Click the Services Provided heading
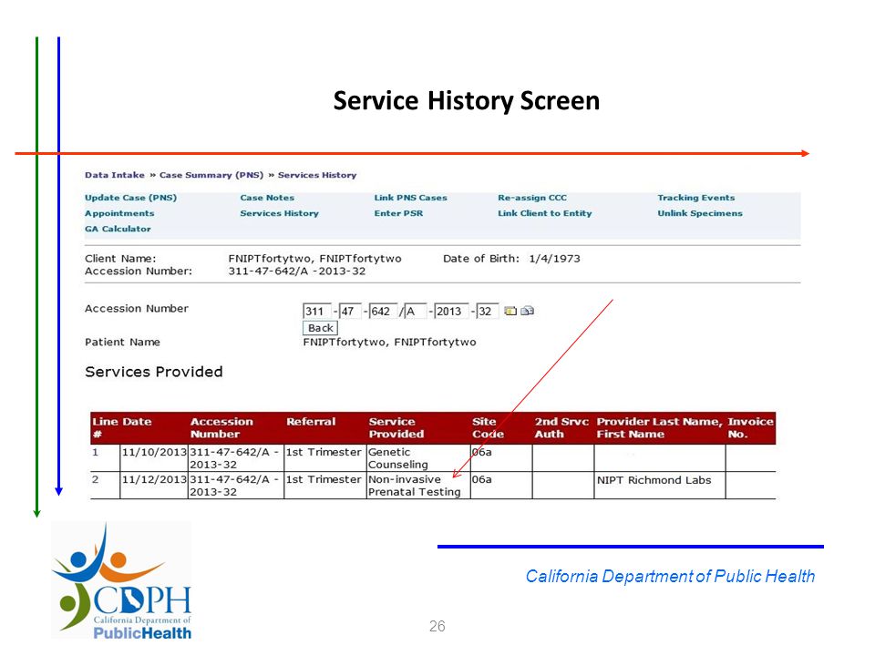875x656 pixels. click(153, 372)
